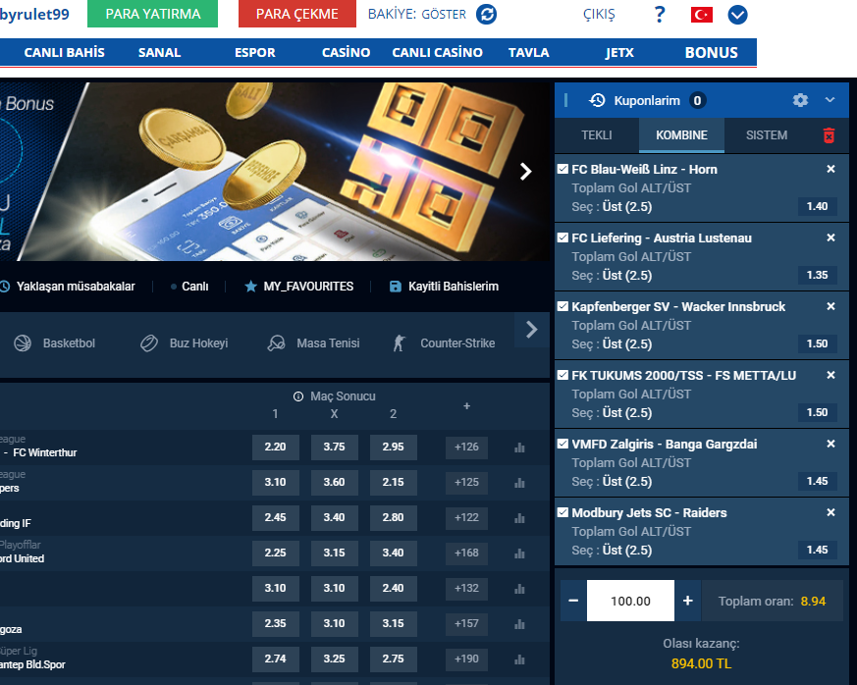The image size is (857, 685).
Task: Click the PARA YATIRMA button
Action: coord(152,14)
